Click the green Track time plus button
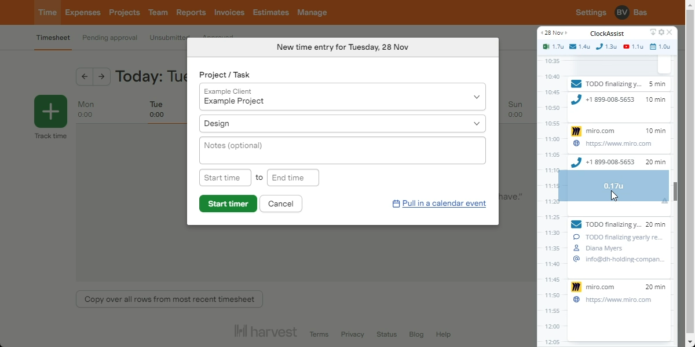Viewport: 695px width, 347px height. (50, 111)
